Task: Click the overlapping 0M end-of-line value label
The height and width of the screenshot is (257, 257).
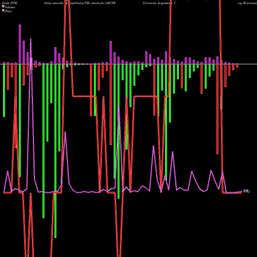Action: pos(247,191)
